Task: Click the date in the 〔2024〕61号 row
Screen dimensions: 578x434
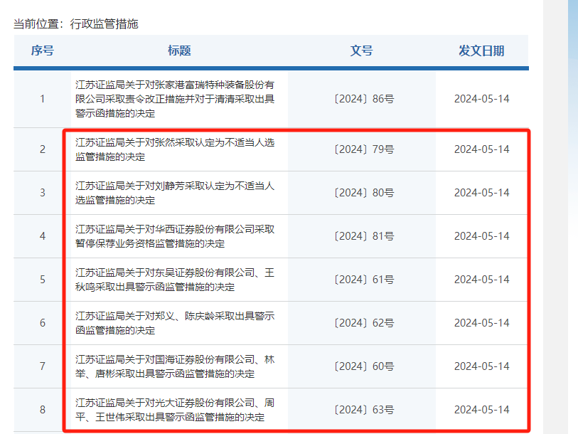Action: [x=482, y=280]
